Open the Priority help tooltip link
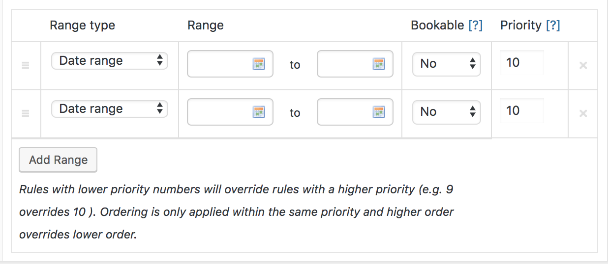 pos(553,26)
